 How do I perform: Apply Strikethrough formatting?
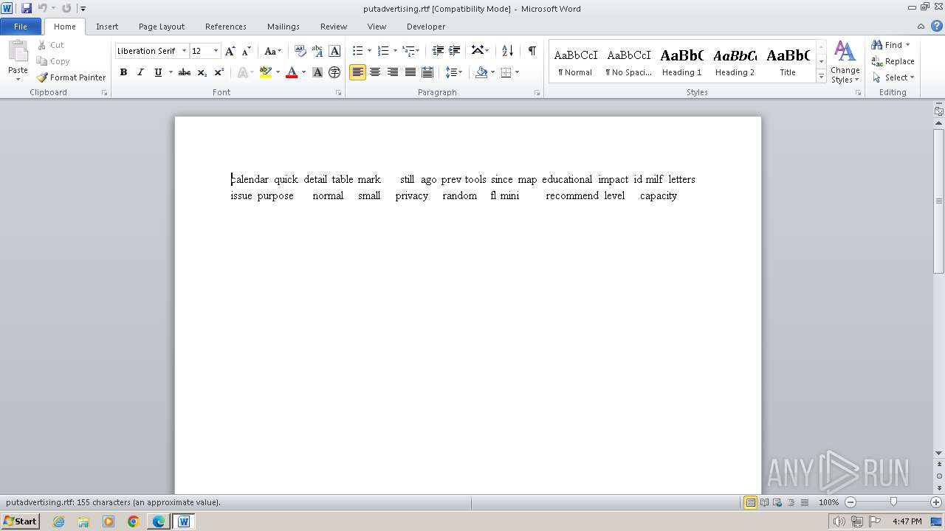[x=185, y=72]
